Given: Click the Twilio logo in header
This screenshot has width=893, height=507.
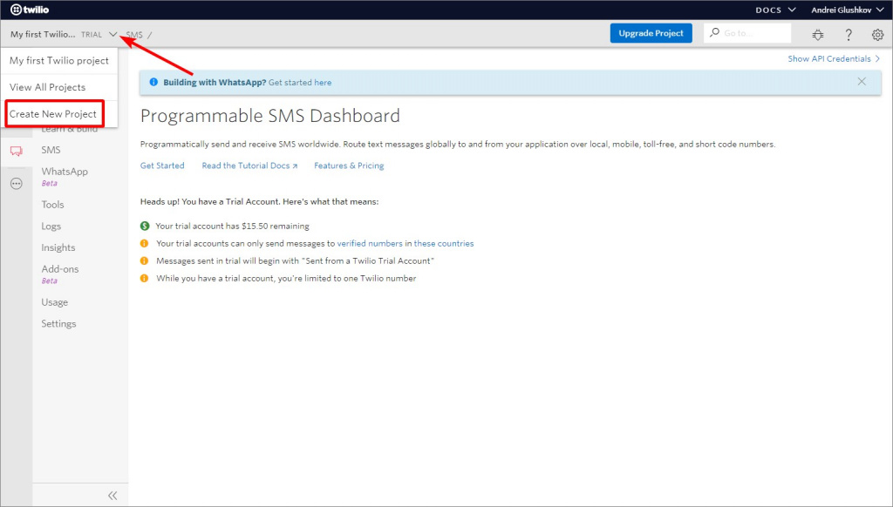Looking at the screenshot, I should coord(30,10).
